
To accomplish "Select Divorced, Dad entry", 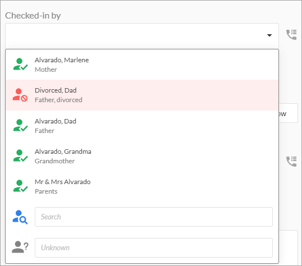I will [142, 95].
